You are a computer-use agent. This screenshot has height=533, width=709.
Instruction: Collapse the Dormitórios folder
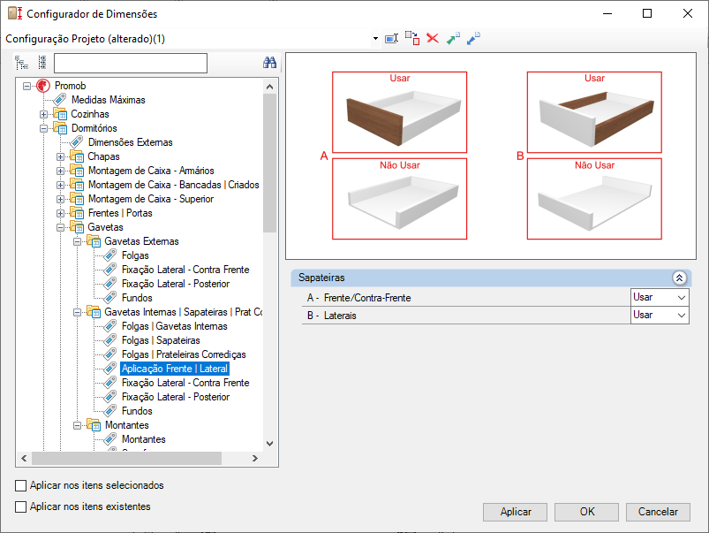pyautogui.click(x=44, y=128)
